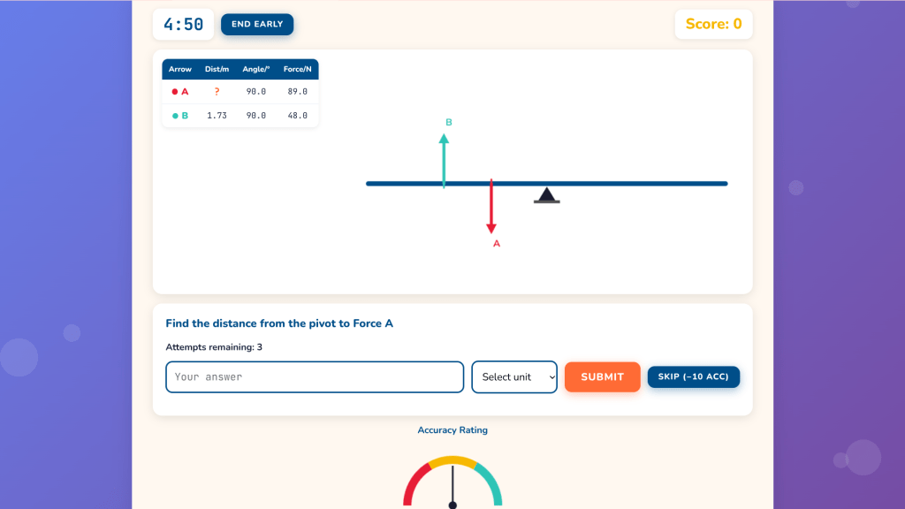Click the teal dot beside B in the table
This screenshot has width=905, height=509.
click(175, 116)
